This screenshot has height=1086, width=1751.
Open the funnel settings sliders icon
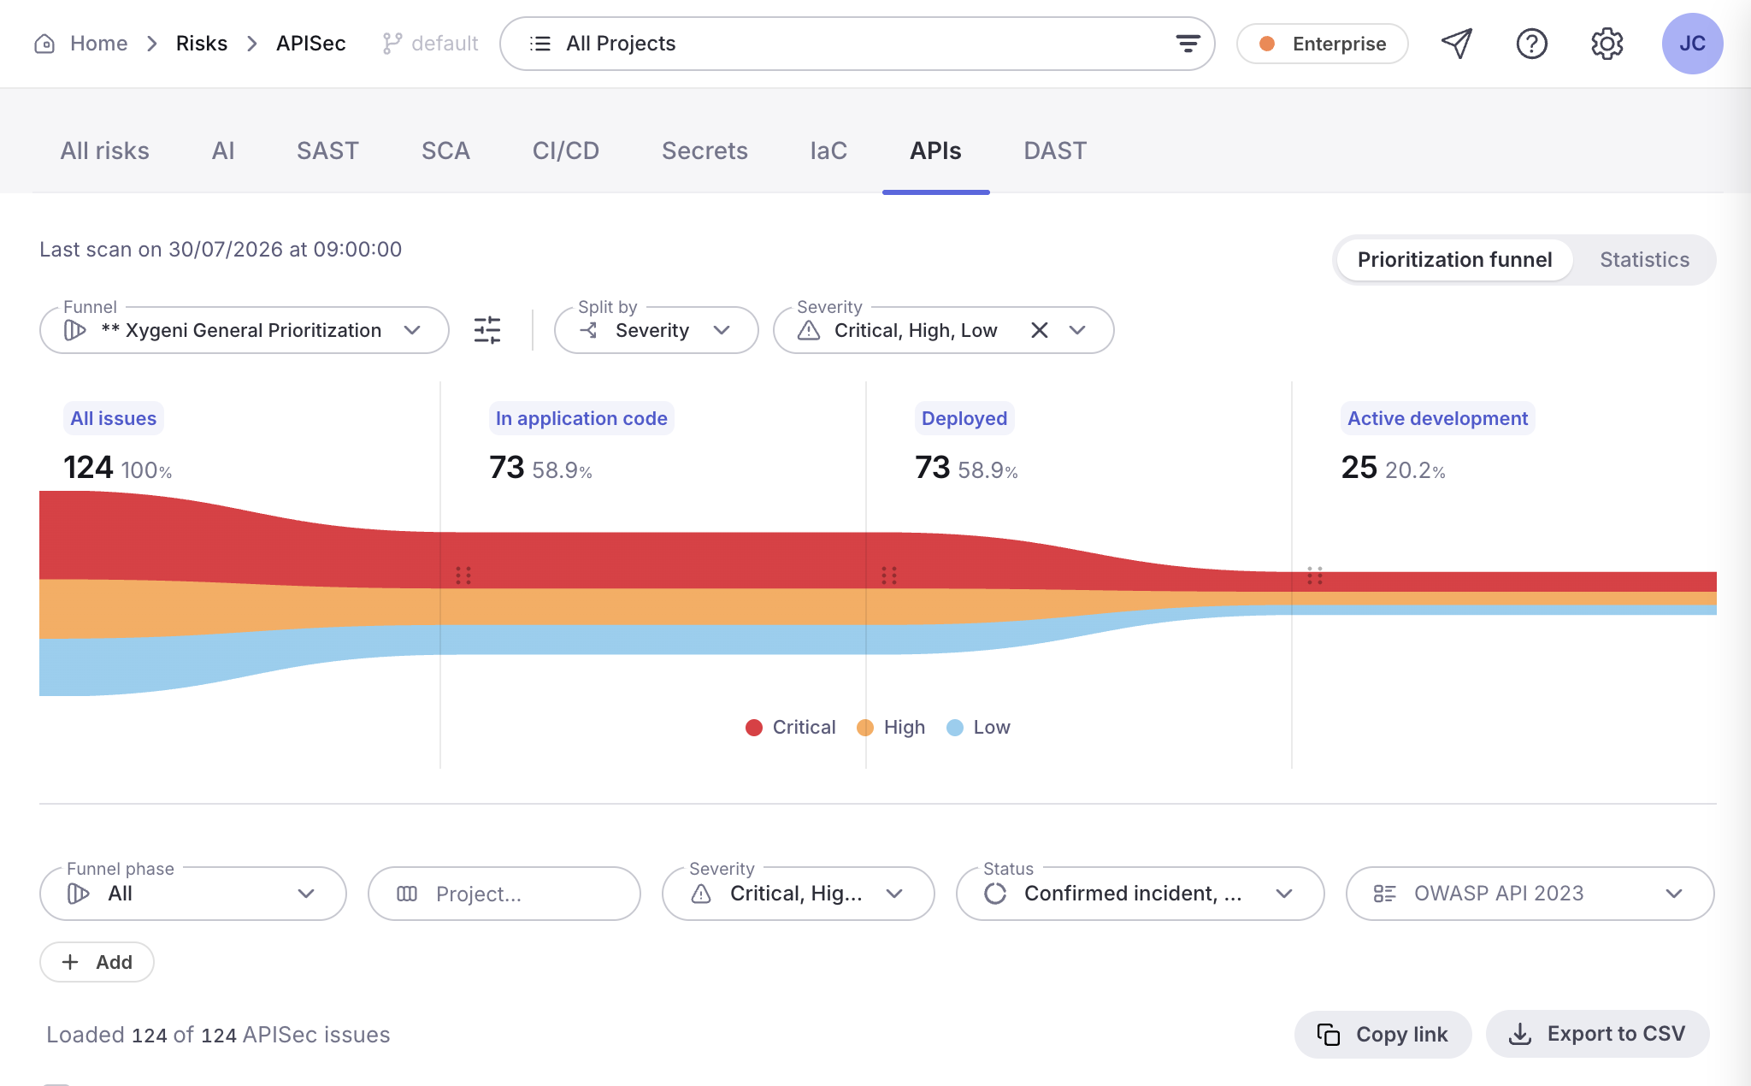coord(487,330)
